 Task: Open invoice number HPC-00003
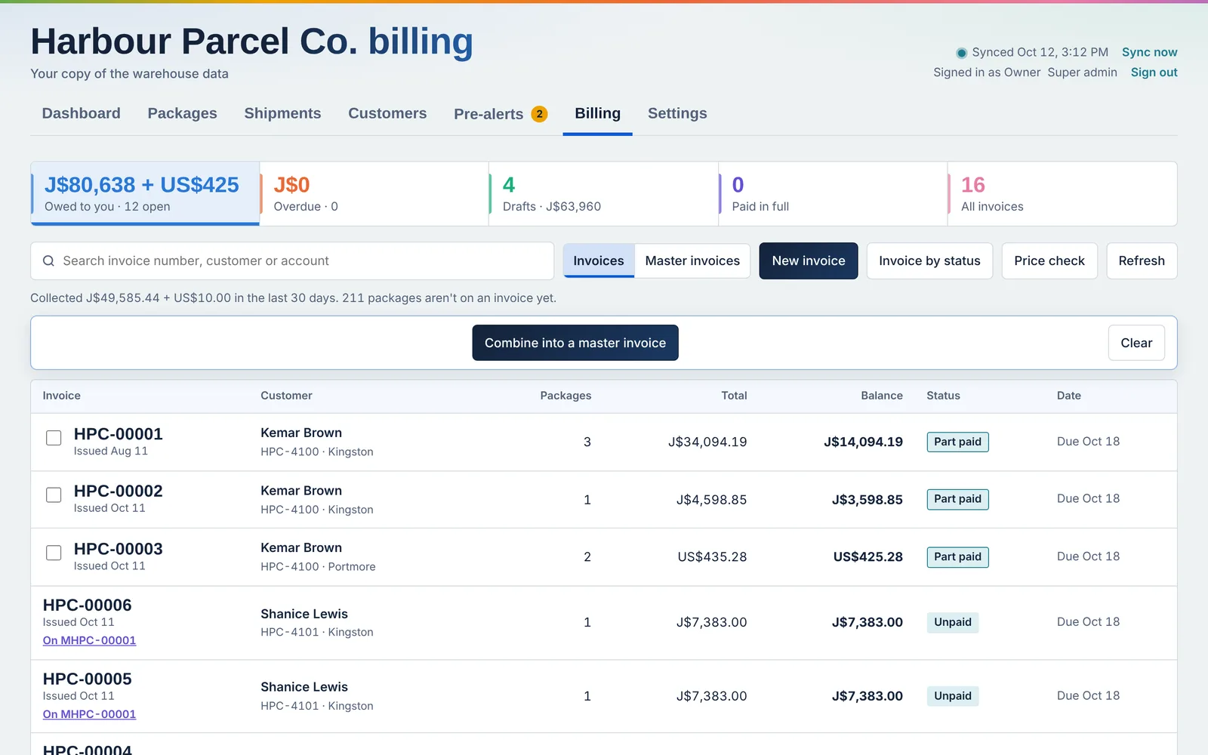click(118, 549)
